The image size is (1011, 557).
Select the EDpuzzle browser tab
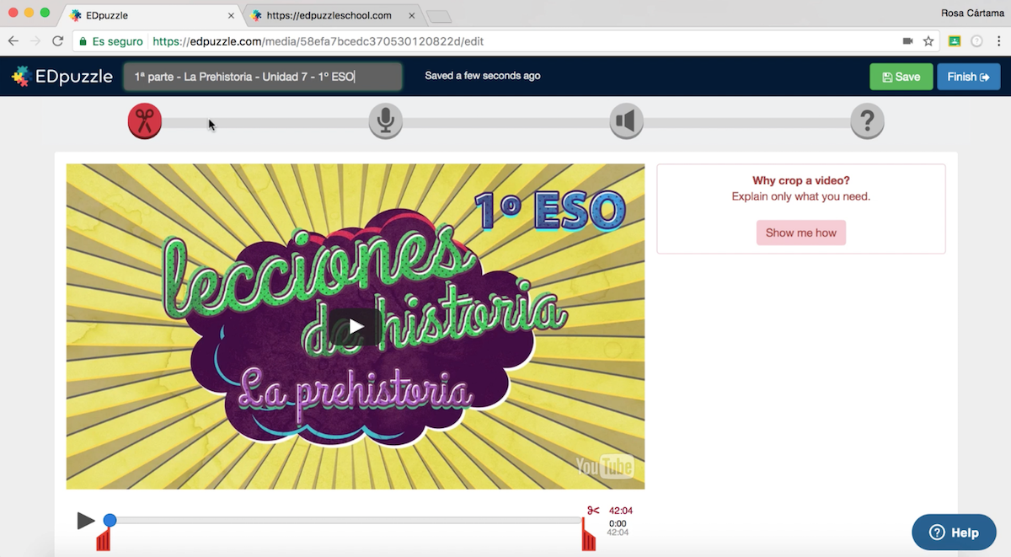(152, 15)
